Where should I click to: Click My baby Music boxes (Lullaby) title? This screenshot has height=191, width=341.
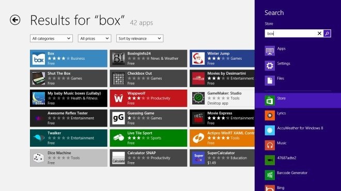[x=74, y=93]
